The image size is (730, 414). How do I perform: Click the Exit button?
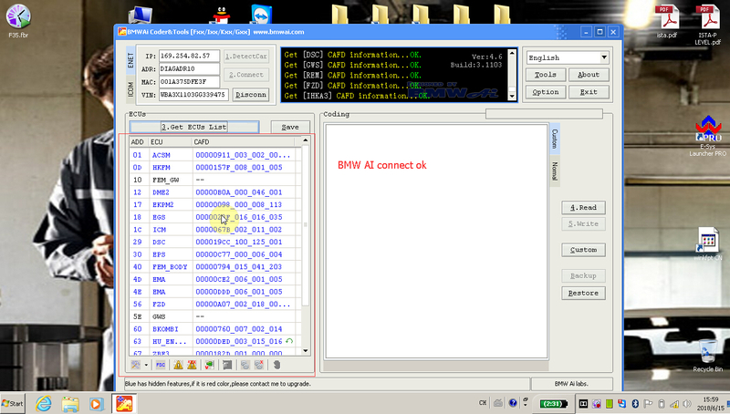tap(589, 92)
